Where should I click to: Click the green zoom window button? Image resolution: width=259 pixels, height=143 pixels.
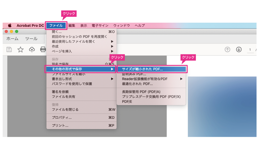[x=17, y=31]
